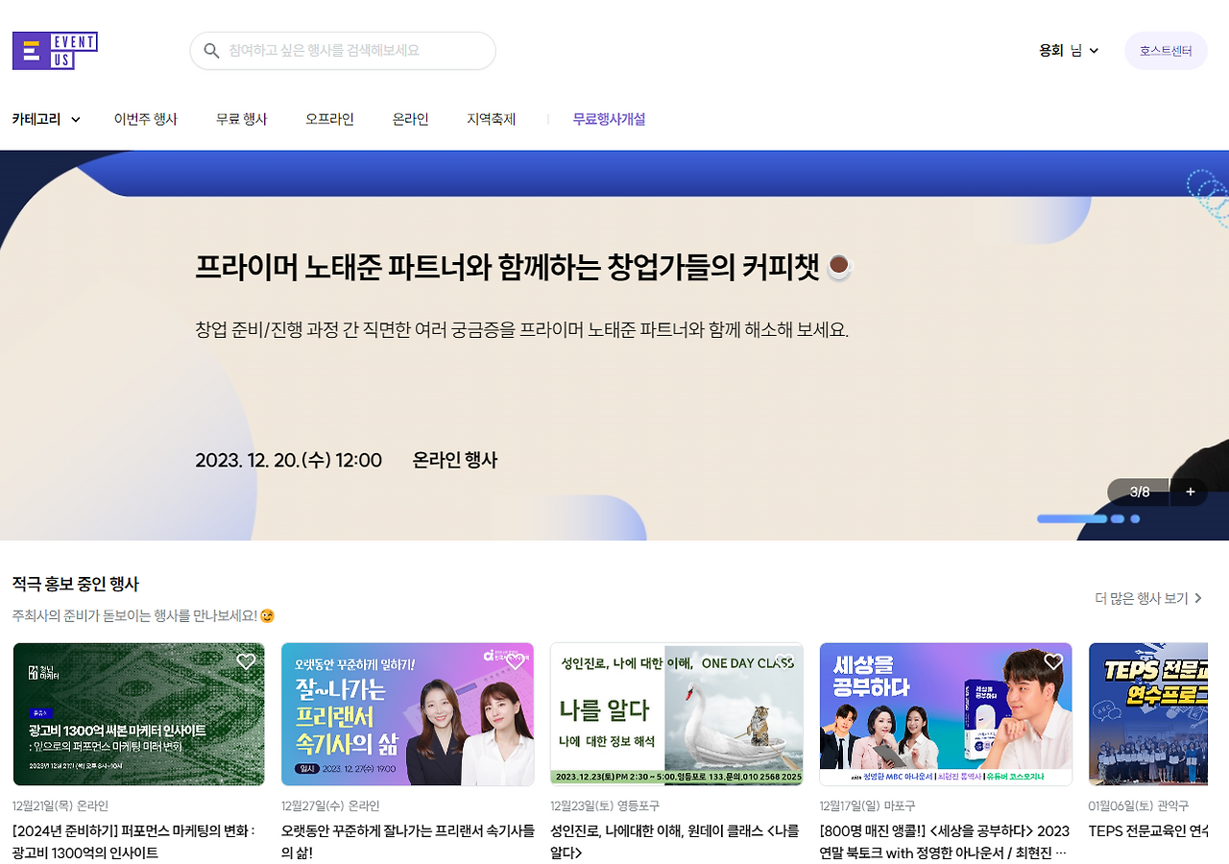Click the heart icon on the 세상을 공부하다 card
The image size is (1229, 864).
(1052, 661)
